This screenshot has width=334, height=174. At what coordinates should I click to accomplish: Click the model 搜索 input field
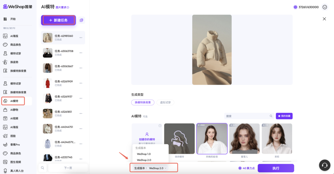tap(246, 116)
